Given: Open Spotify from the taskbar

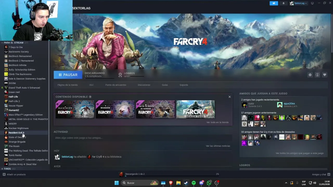Looking at the screenshot, I should click(x=194, y=183).
